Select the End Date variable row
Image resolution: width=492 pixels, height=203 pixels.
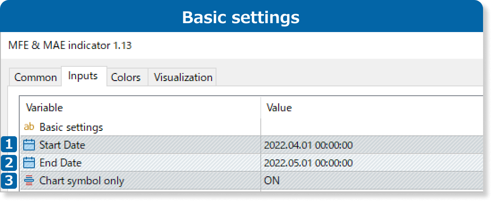coord(60,163)
